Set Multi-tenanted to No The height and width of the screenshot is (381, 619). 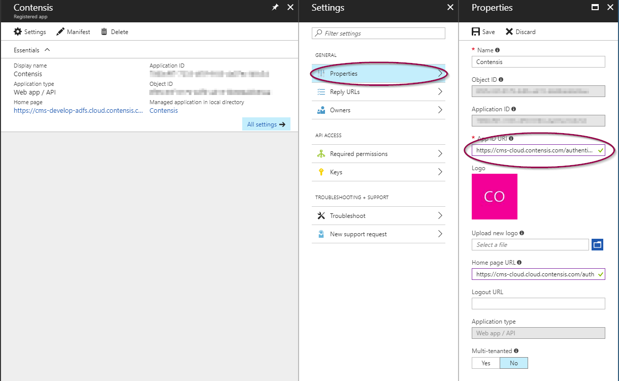pyautogui.click(x=514, y=363)
